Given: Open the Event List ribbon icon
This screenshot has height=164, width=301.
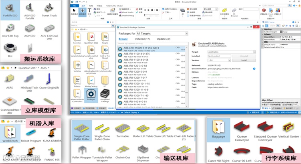Looking at the screenshot, I should [271, 12].
